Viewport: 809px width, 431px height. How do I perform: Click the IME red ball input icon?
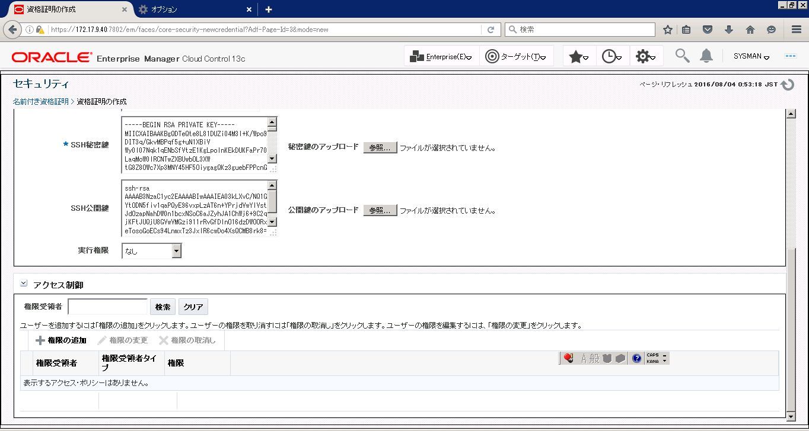[569, 358]
